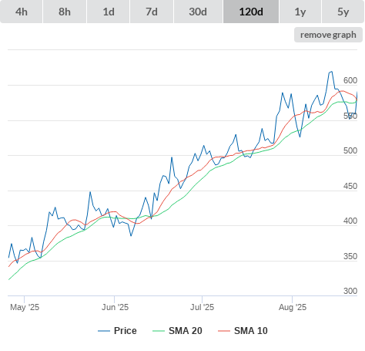Click the red SMA 10 line swatch
The height and width of the screenshot is (351, 365).
click(x=224, y=331)
